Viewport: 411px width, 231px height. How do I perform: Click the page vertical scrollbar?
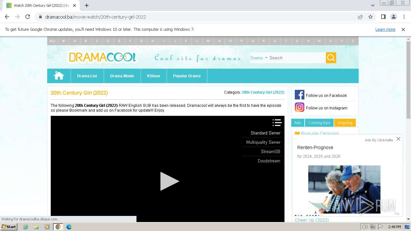[x=408, y=80]
